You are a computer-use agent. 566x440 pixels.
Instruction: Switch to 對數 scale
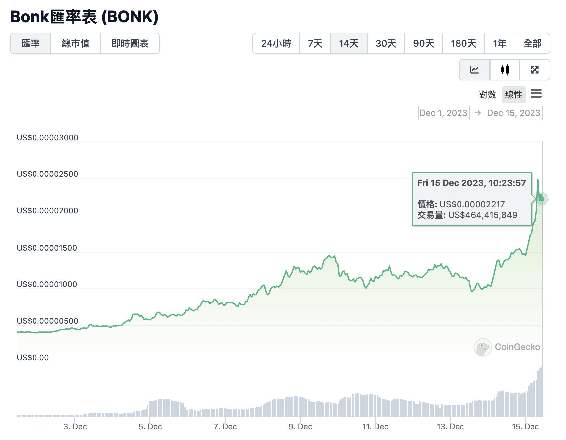(x=486, y=95)
